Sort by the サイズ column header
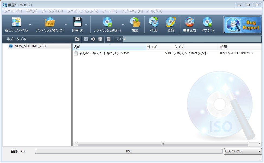The height and width of the screenshot is (163, 264). pyautogui.click(x=159, y=47)
